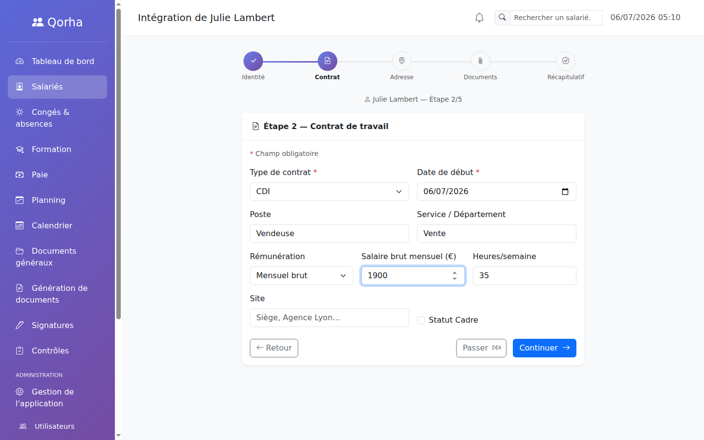
Task: Focus the Rechercher un salarié field
Action: point(556,18)
